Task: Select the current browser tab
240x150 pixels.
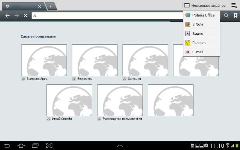Action: point(23,6)
